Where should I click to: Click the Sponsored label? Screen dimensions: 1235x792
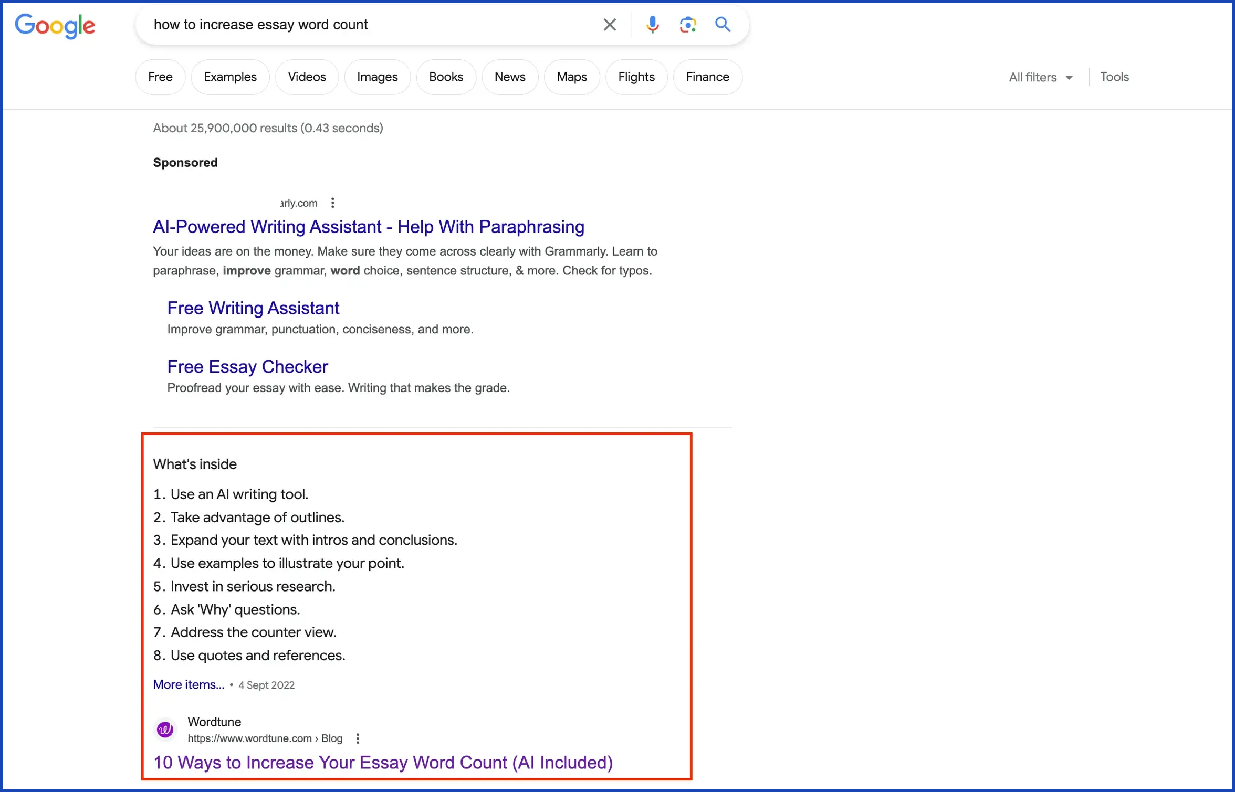tap(185, 163)
